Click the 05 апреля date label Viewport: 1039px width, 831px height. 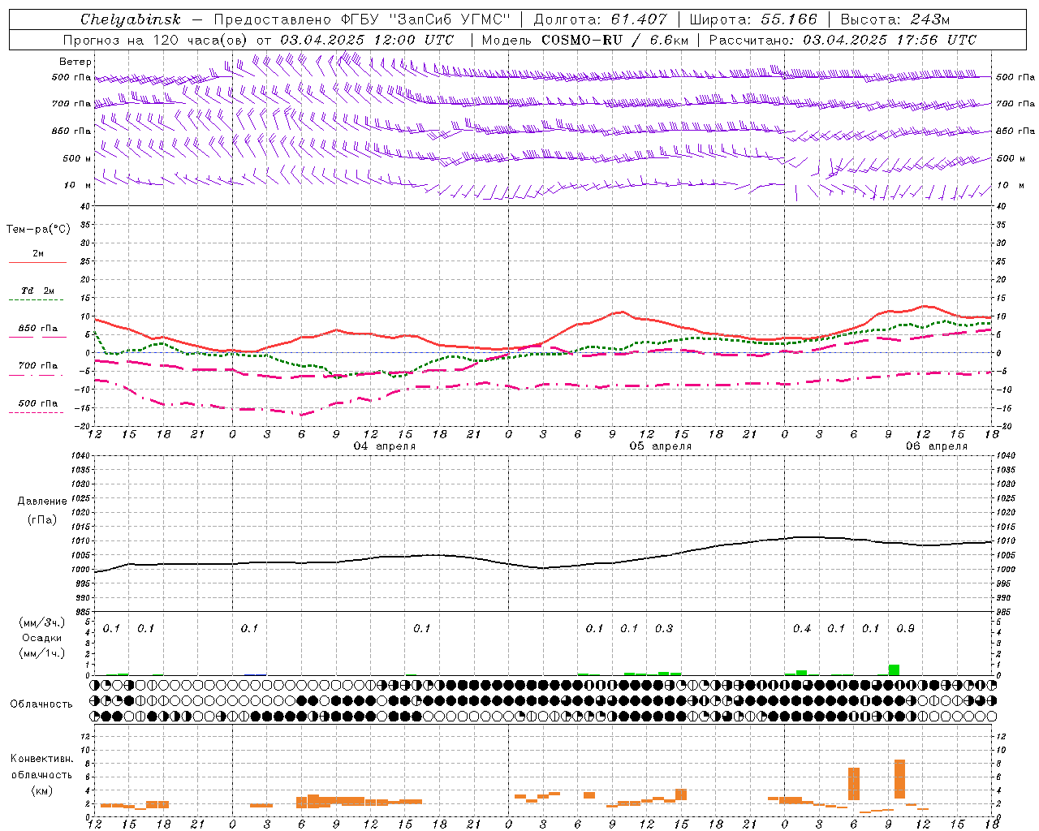tap(661, 446)
